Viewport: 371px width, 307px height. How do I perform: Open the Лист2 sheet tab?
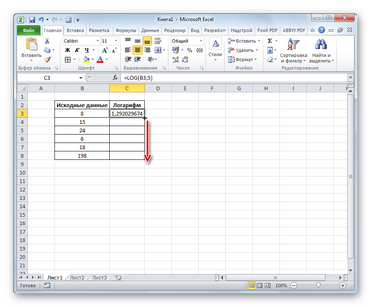pyautogui.click(x=77, y=277)
